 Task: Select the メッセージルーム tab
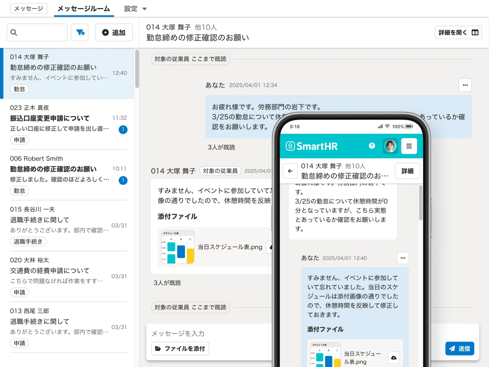84,8
